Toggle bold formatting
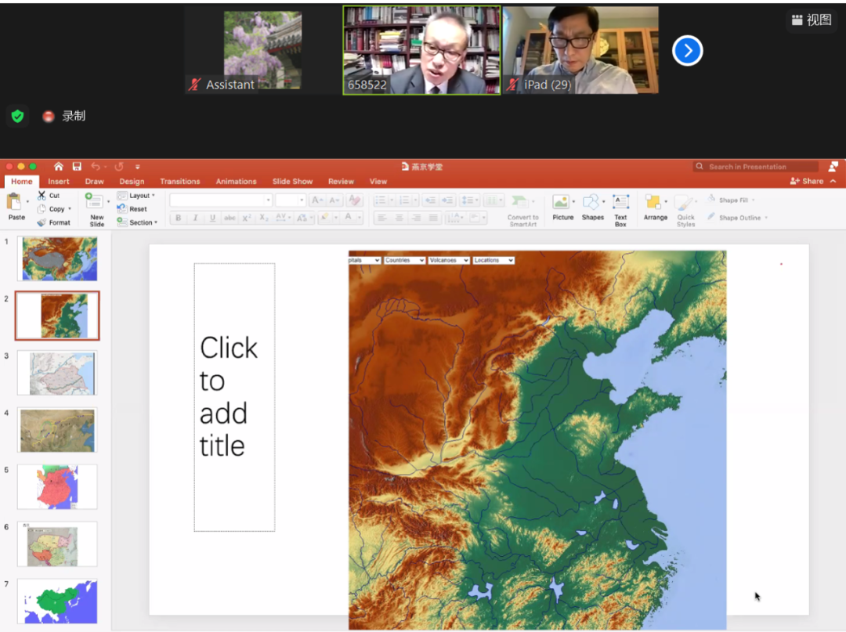 pos(179,218)
